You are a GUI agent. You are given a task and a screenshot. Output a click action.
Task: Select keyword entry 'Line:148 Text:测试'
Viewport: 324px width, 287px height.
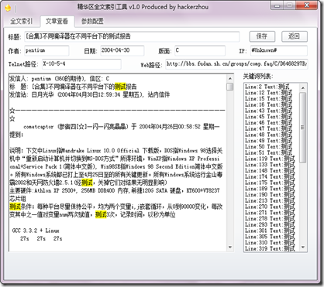pyautogui.click(x=270, y=170)
